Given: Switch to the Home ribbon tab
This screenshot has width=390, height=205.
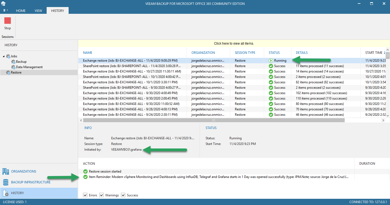Looking at the screenshot, I should tap(21, 11).
